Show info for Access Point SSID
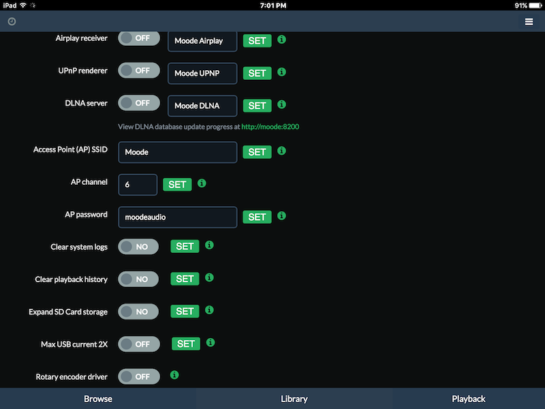Viewport: 545px width, 409px height. tap(281, 151)
